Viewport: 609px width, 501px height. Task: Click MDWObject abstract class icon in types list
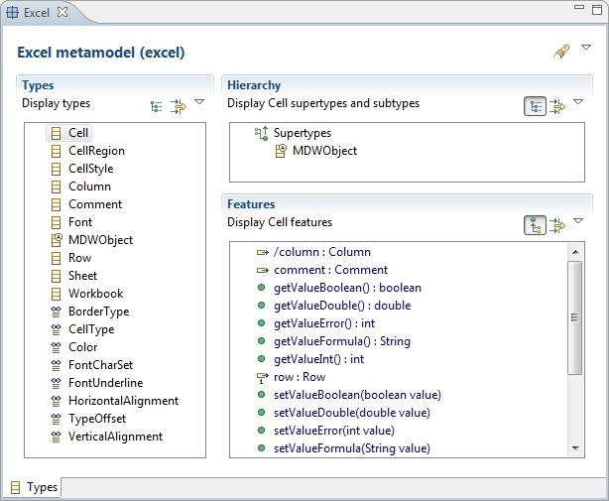coord(57,240)
